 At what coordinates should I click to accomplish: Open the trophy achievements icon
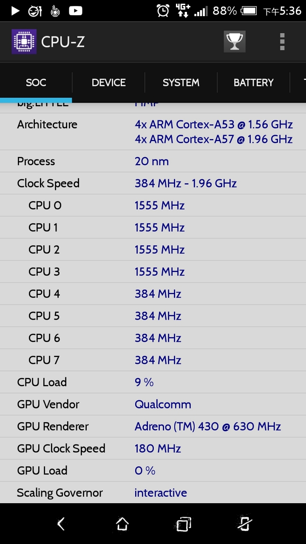tap(235, 42)
